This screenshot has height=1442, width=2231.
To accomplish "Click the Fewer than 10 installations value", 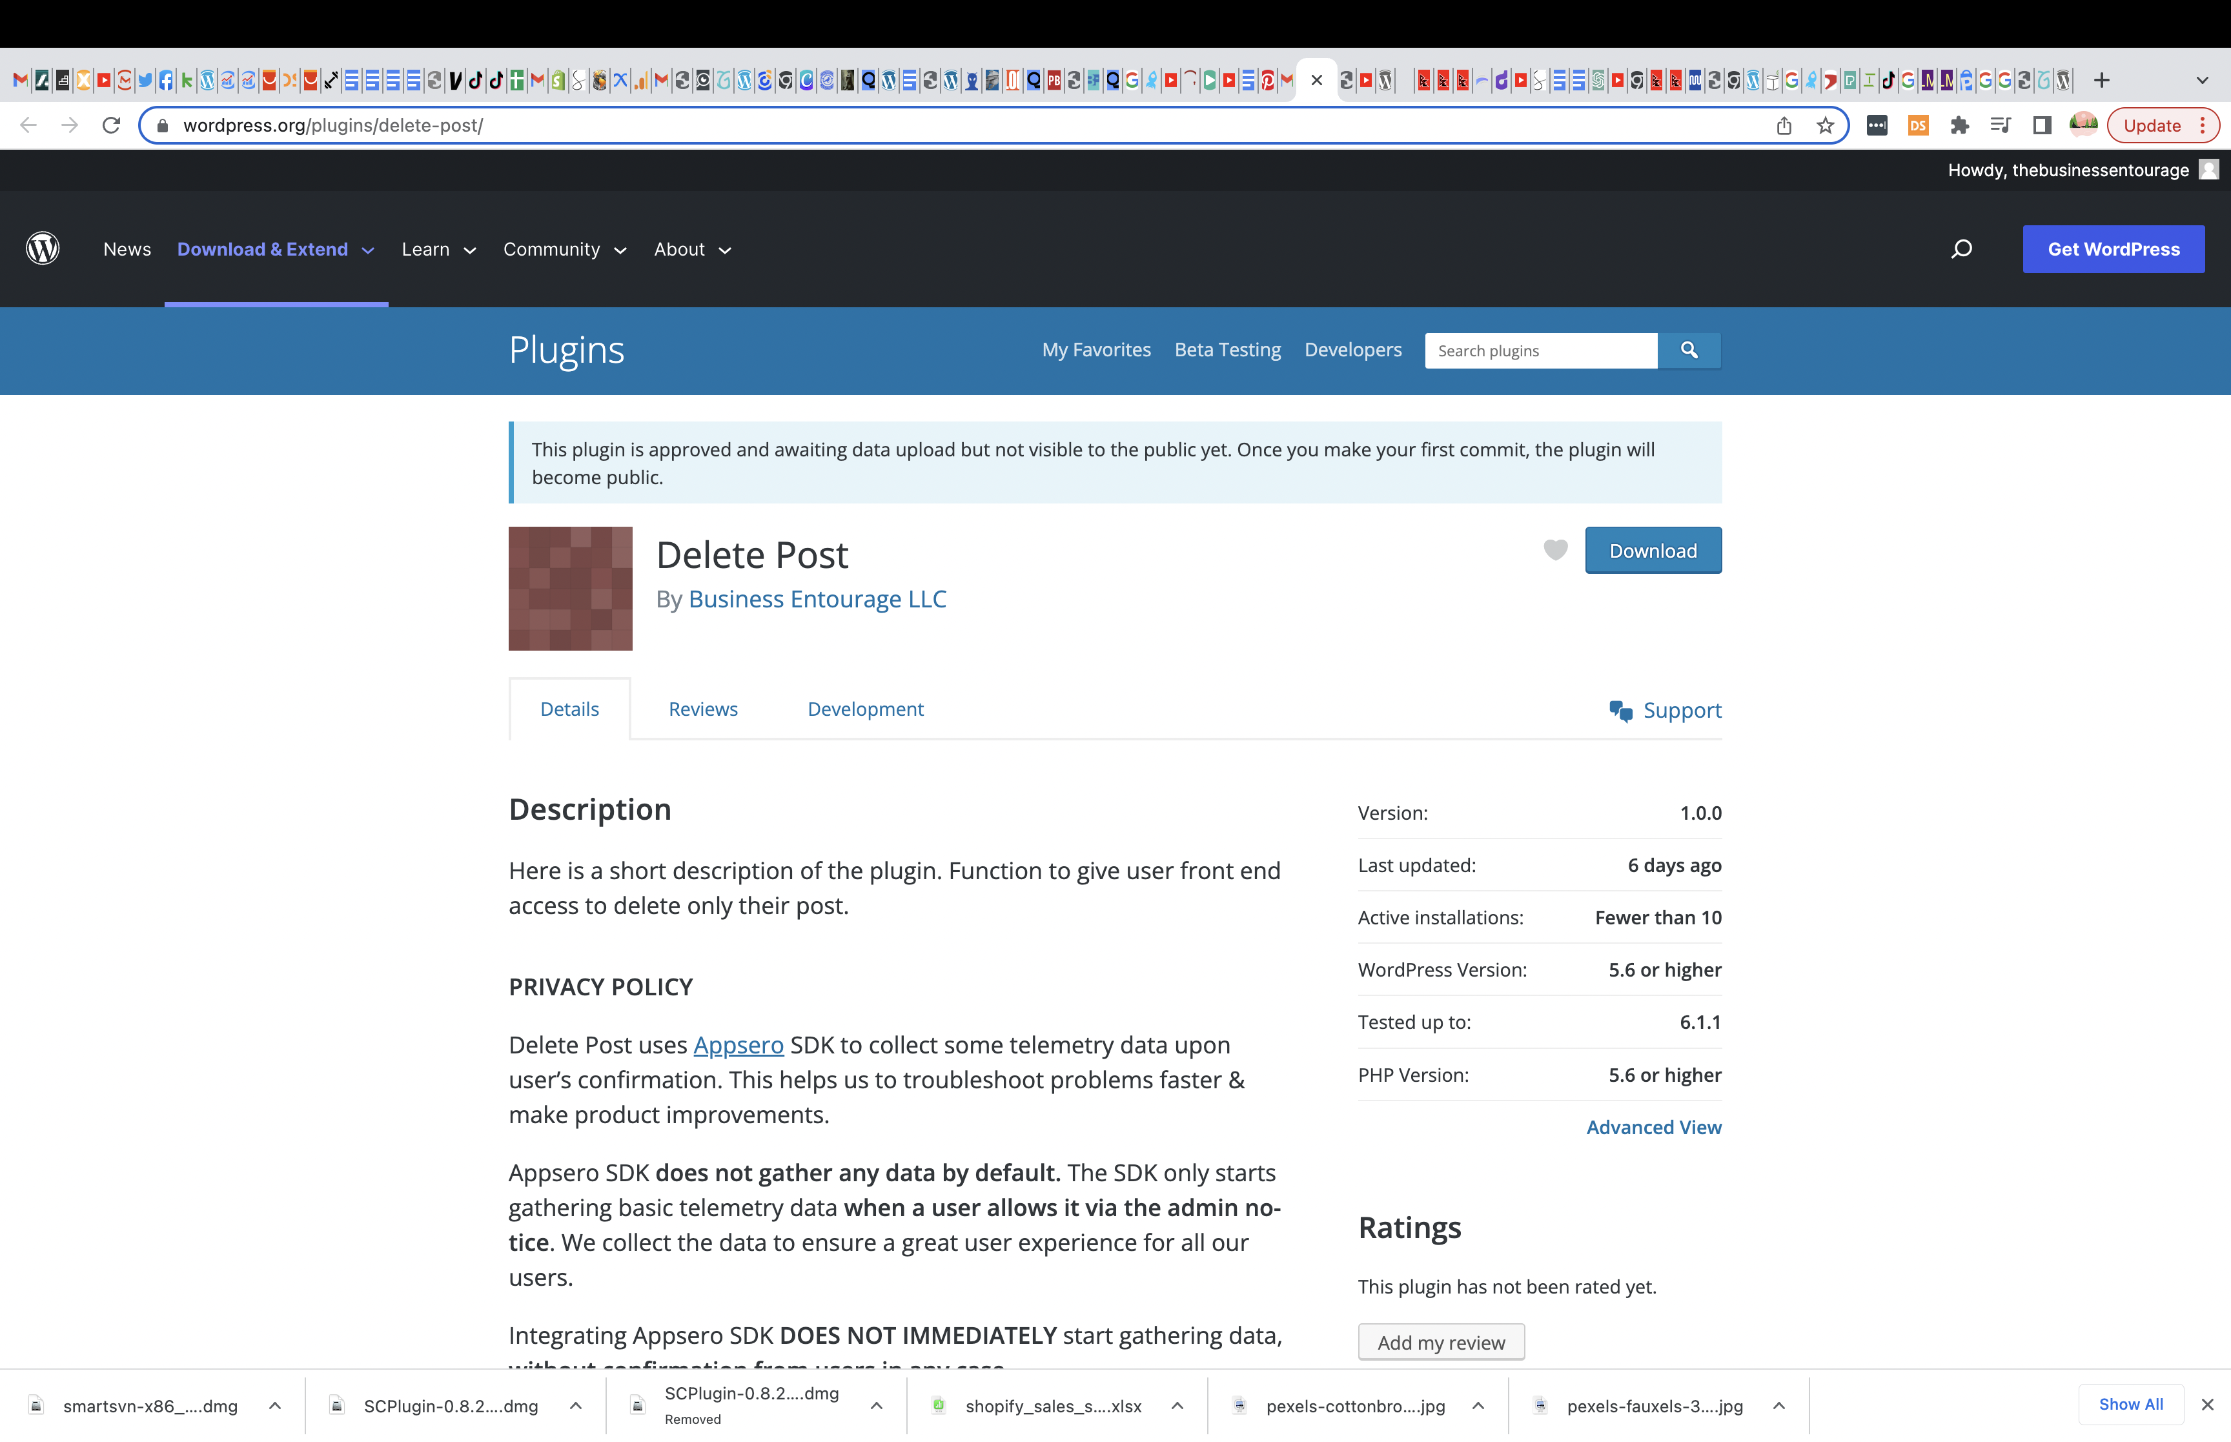I will coord(1658,918).
